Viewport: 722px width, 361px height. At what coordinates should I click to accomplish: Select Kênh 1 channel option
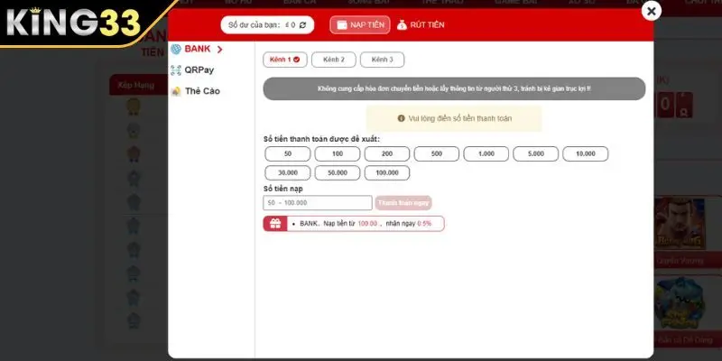(x=285, y=60)
